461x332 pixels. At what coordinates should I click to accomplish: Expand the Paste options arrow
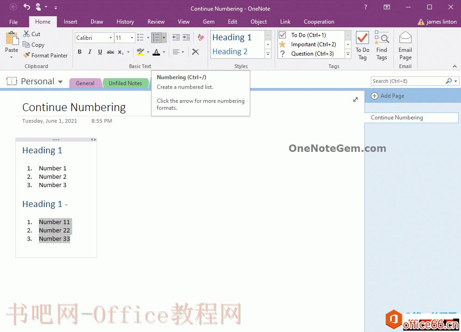[x=12, y=57]
